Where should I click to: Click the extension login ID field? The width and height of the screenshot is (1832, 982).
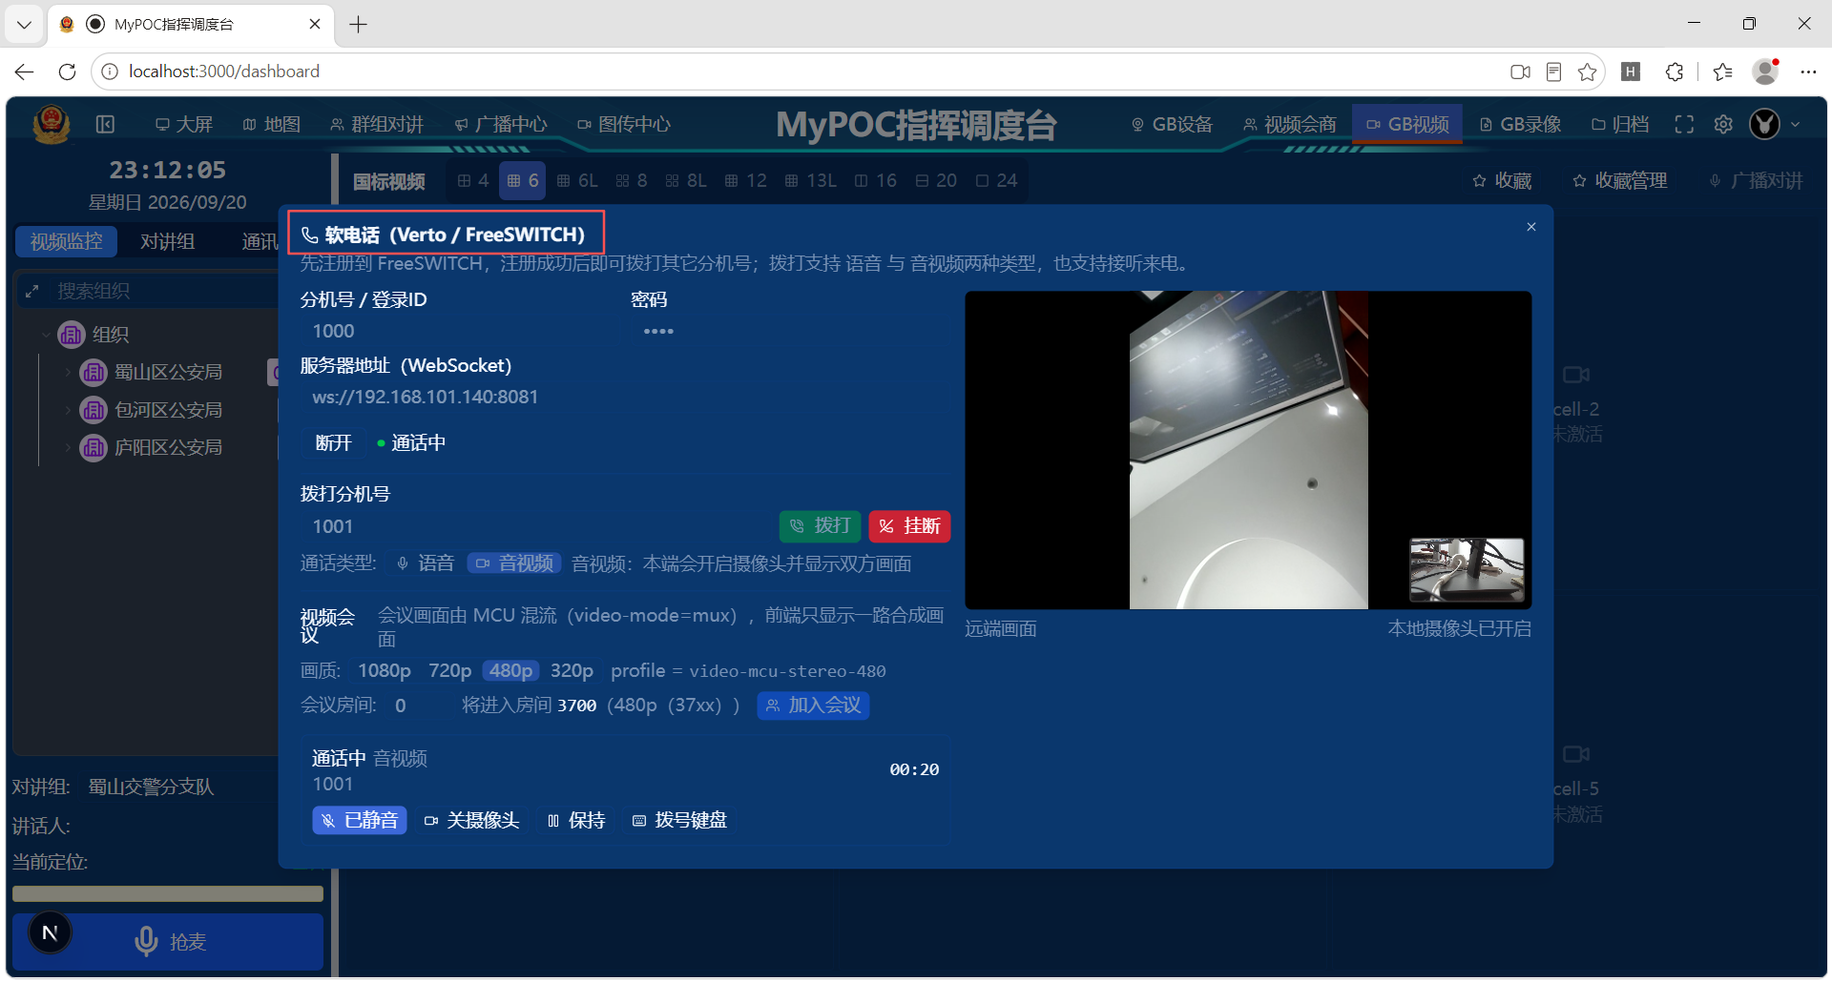[459, 332]
